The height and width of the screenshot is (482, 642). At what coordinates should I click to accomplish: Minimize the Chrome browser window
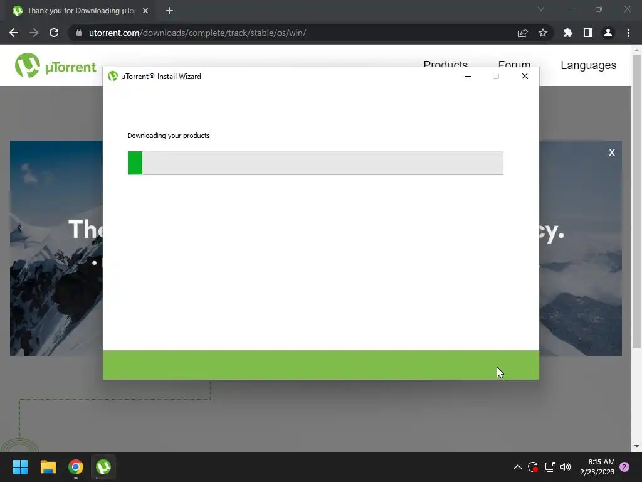click(570, 9)
